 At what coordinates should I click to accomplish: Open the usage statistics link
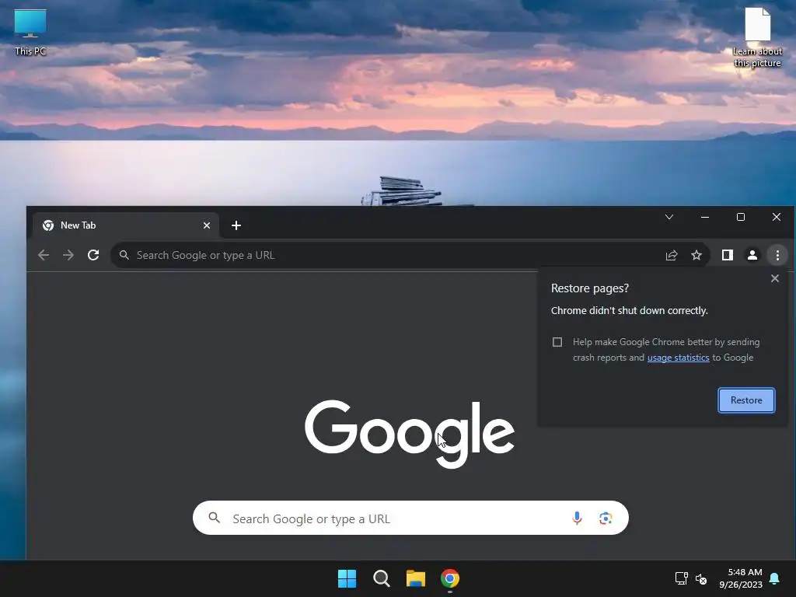678,358
